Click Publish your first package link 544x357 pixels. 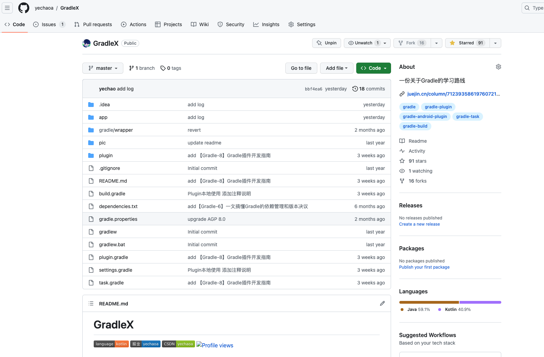point(424,267)
